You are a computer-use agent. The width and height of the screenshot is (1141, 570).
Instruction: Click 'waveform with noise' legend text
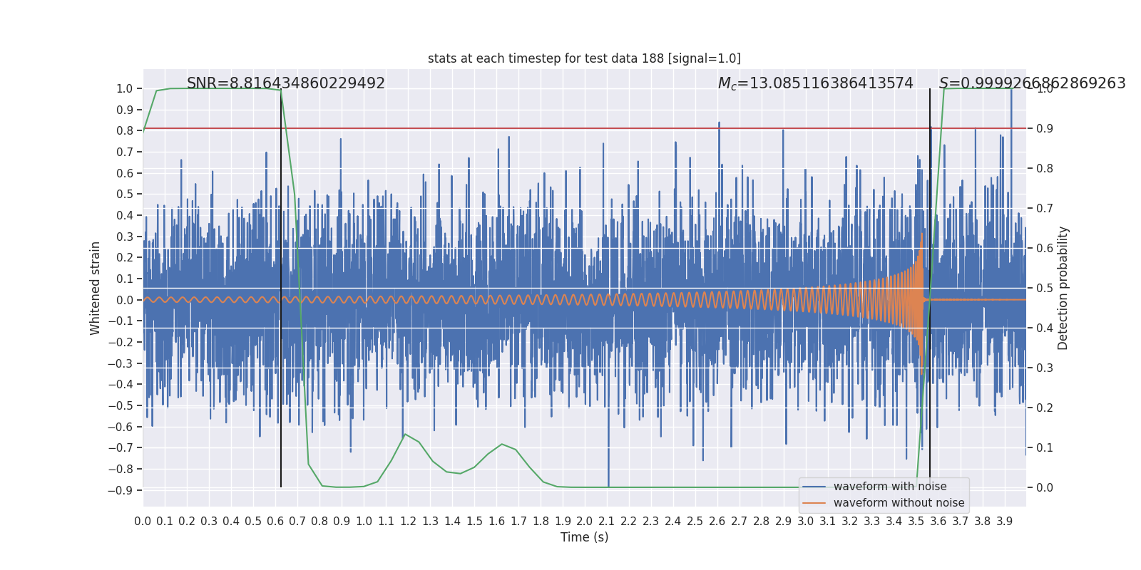point(890,487)
